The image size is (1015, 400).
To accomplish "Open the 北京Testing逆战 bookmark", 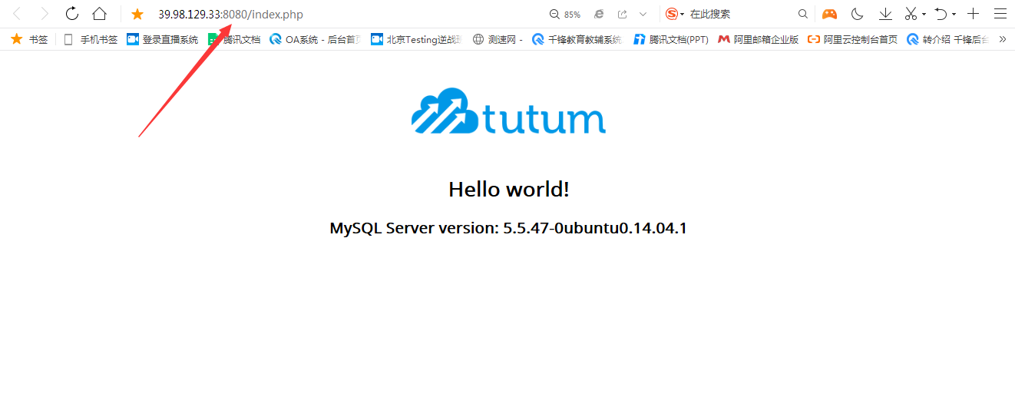I will [x=416, y=39].
